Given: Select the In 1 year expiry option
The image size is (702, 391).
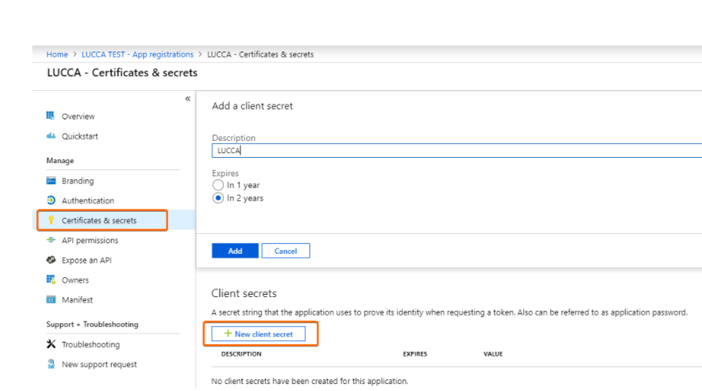Looking at the screenshot, I should [218, 185].
